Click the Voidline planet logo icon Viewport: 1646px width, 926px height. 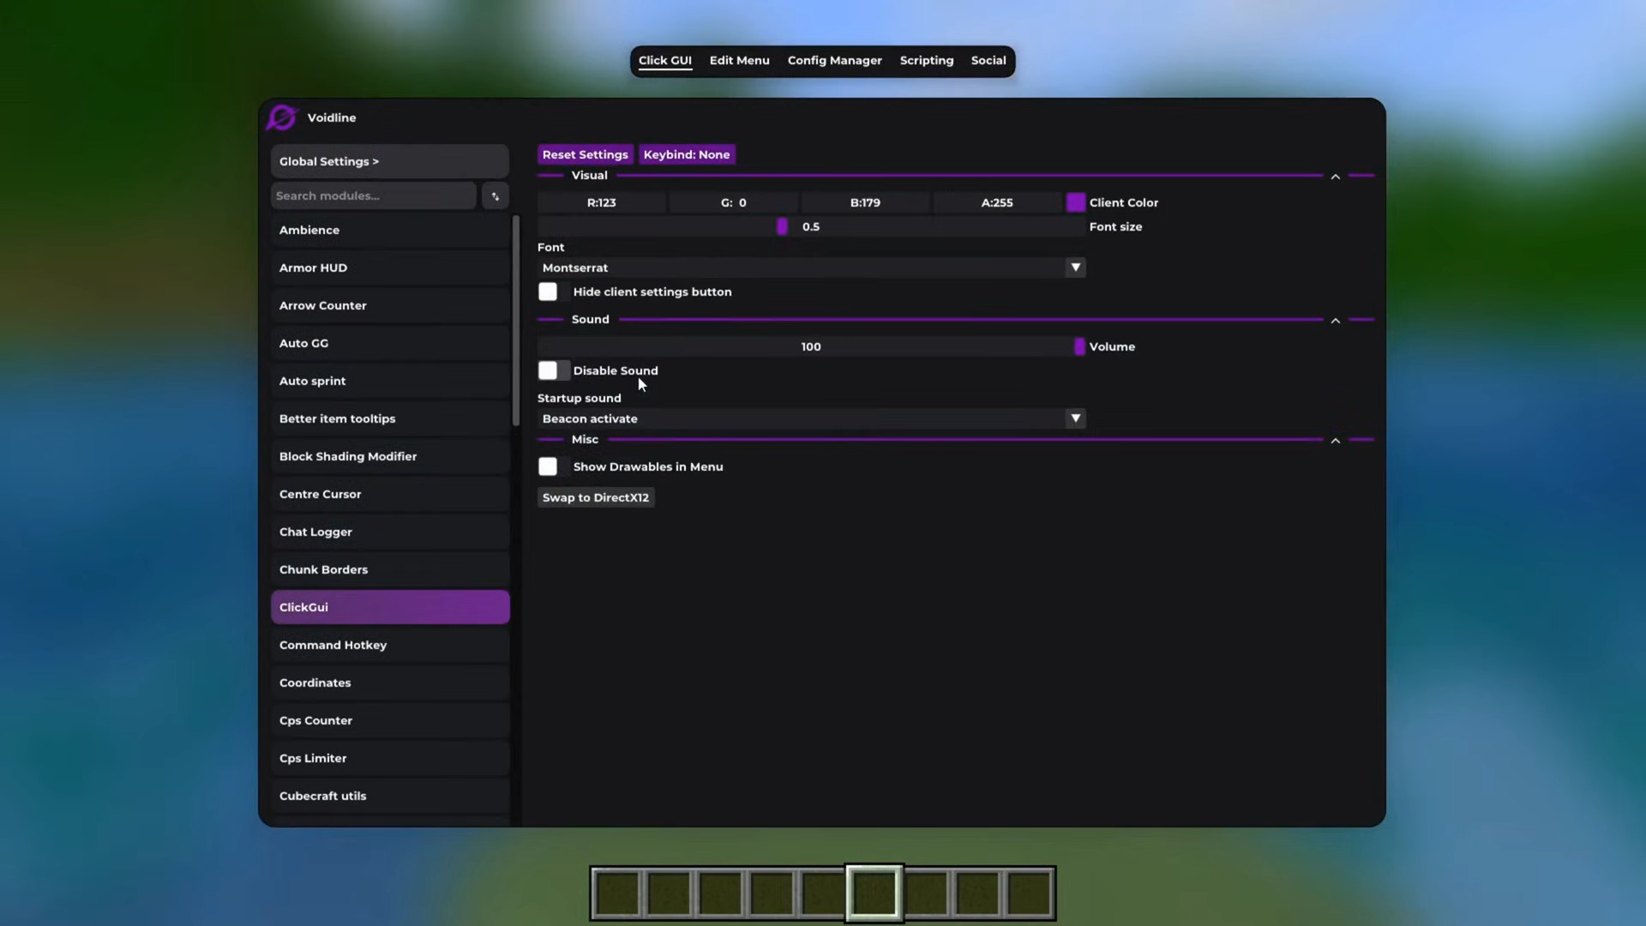[281, 117]
